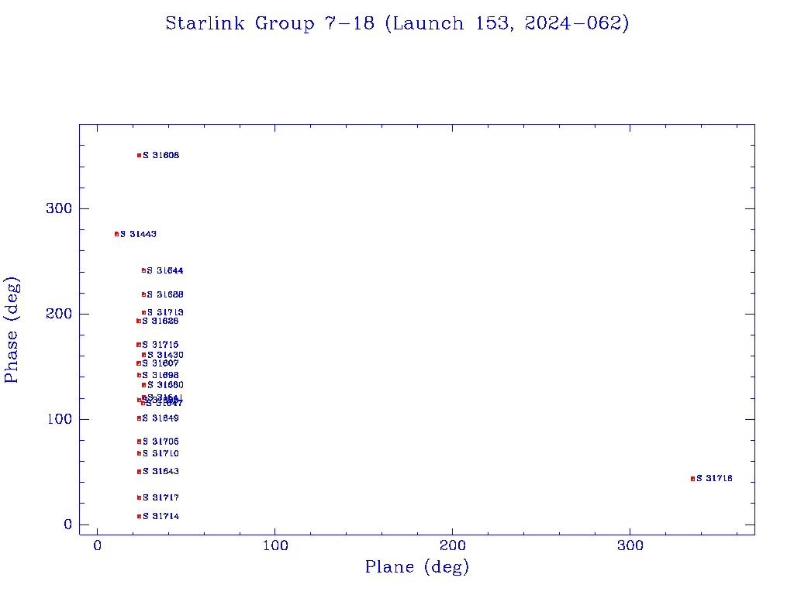The image size is (794, 595).
Task: Select the 'S 31715' data label
Action: pos(160,345)
